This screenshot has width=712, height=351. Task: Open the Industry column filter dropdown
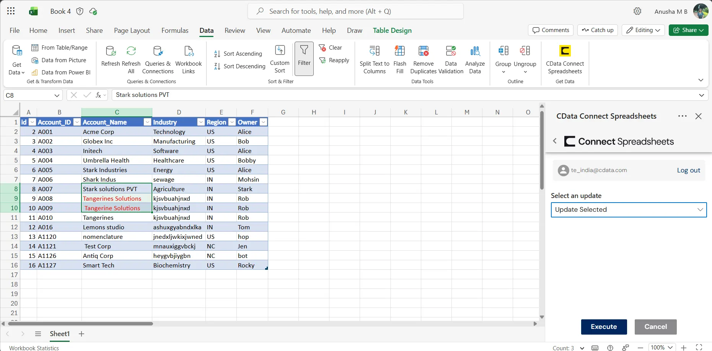tap(201, 122)
